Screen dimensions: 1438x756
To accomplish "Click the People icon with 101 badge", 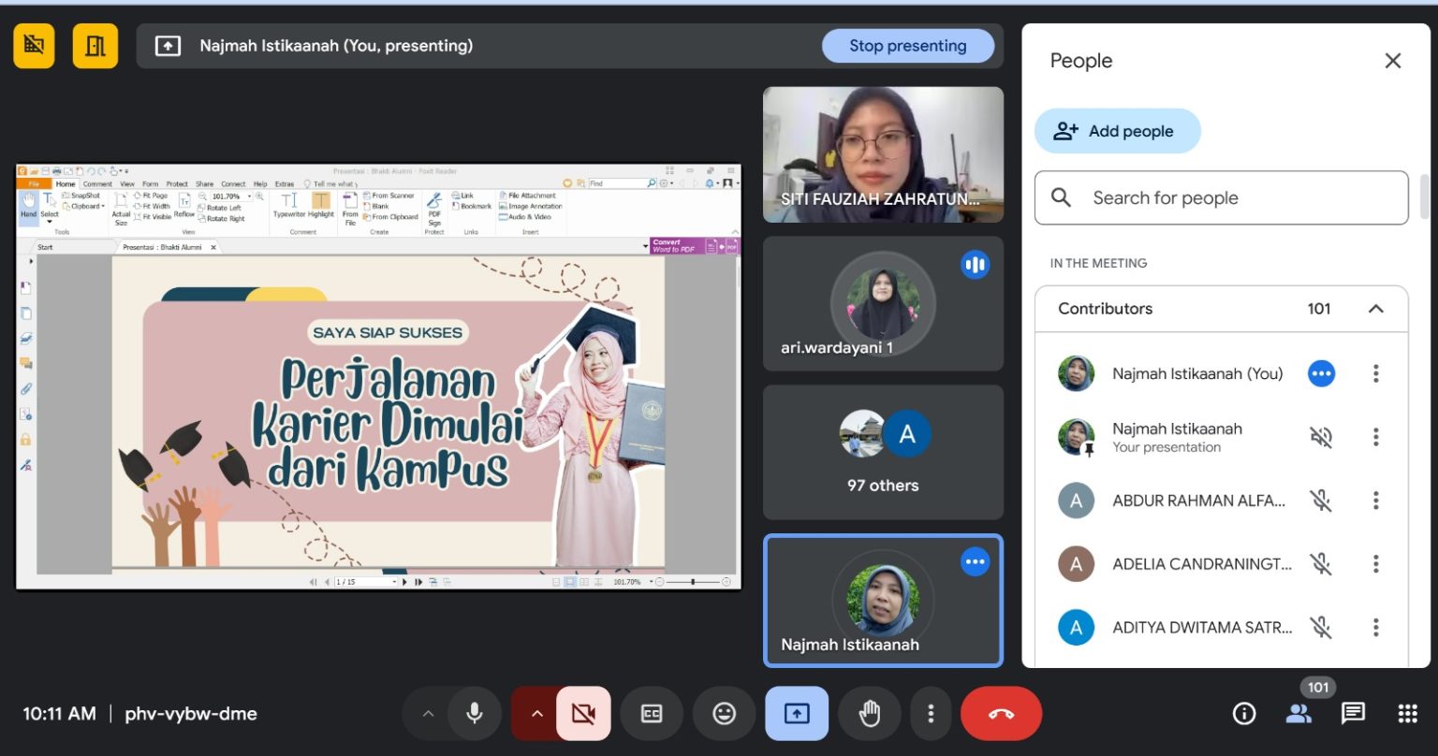I will (x=1299, y=714).
